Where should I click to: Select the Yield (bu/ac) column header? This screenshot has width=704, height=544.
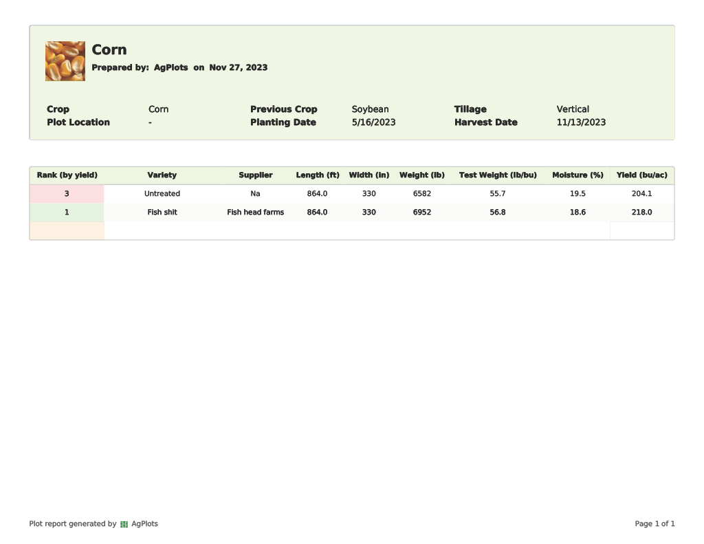641,175
